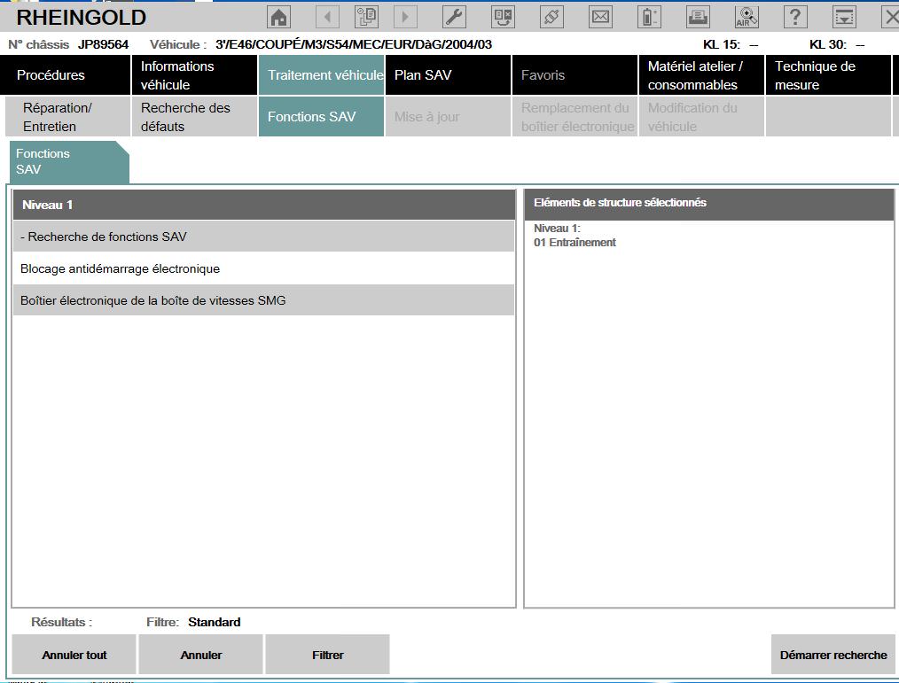Click the Démarrer recherche button
Viewport: 899px width, 683px height.
point(833,655)
